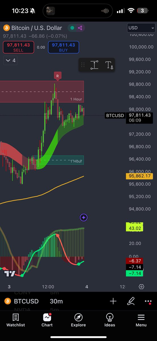
Task: Open the chart settings hexagon icon
Action: coord(141,287)
